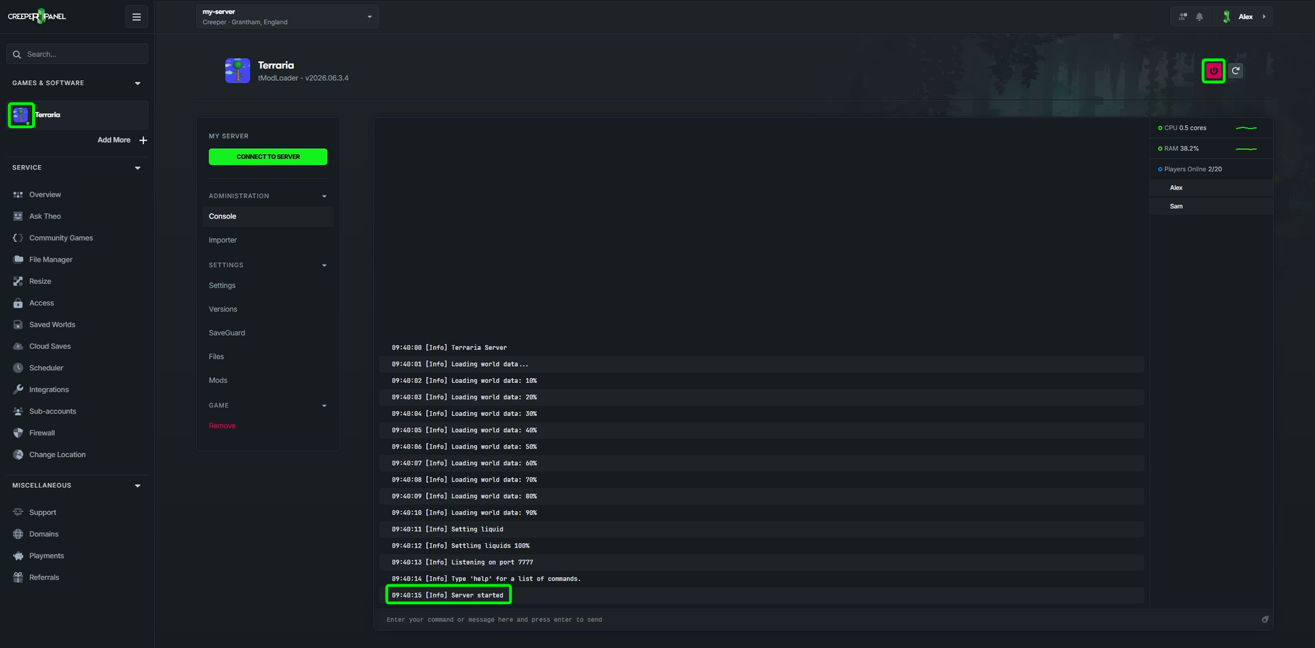Image resolution: width=1315 pixels, height=648 pixels.
Task: Collapse the Miscellaneous section
Action: point(138,486)
